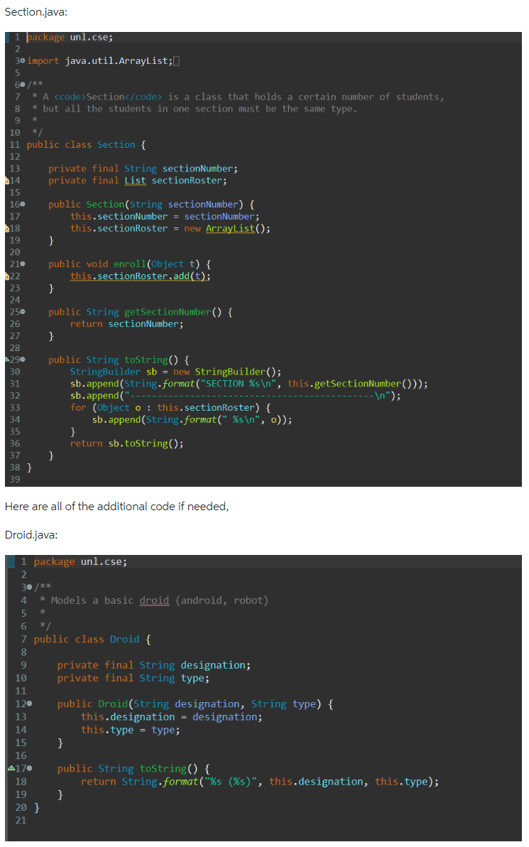529x847 pixels.
Task: Click the 'return String.format("%s (%s)"' line in Droid
Action: [260, 782]
